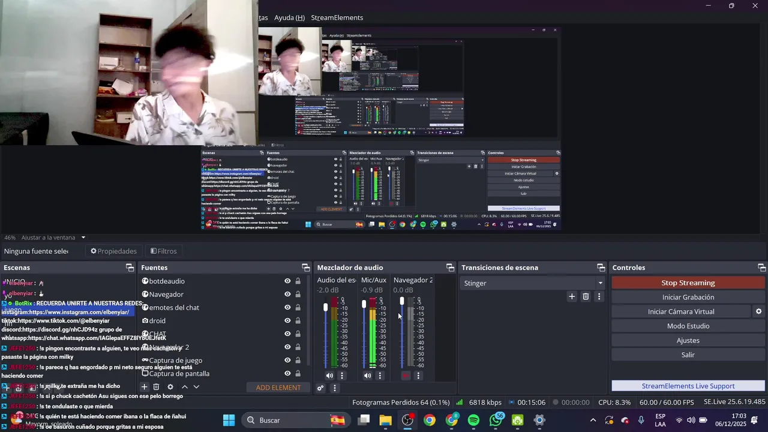Open StreamElements Live Support

tap(688, 386)
